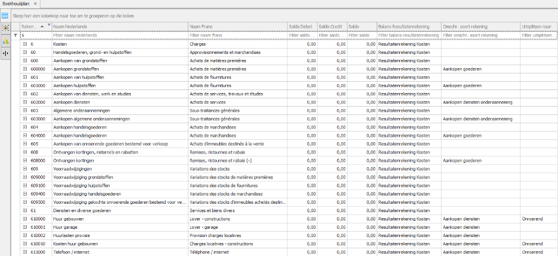
Task: Sort by Naam Nederlands column header
Action: pyautogui.click(x=120, y=27)
